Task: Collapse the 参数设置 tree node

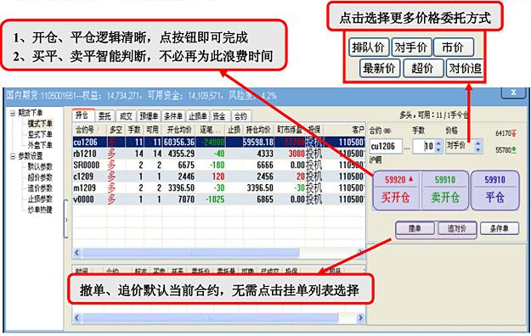Action: click(13, 156)
